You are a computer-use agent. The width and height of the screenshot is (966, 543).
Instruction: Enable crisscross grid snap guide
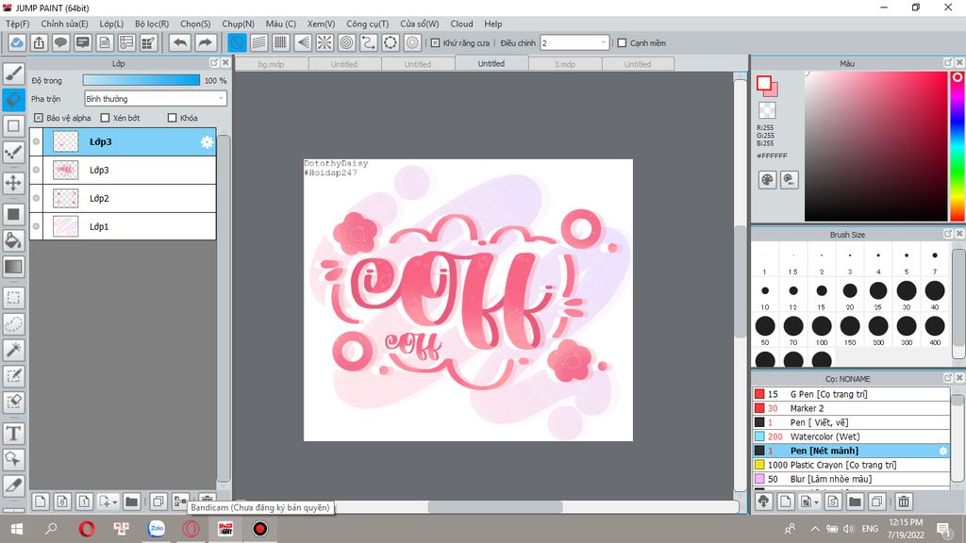281,43
